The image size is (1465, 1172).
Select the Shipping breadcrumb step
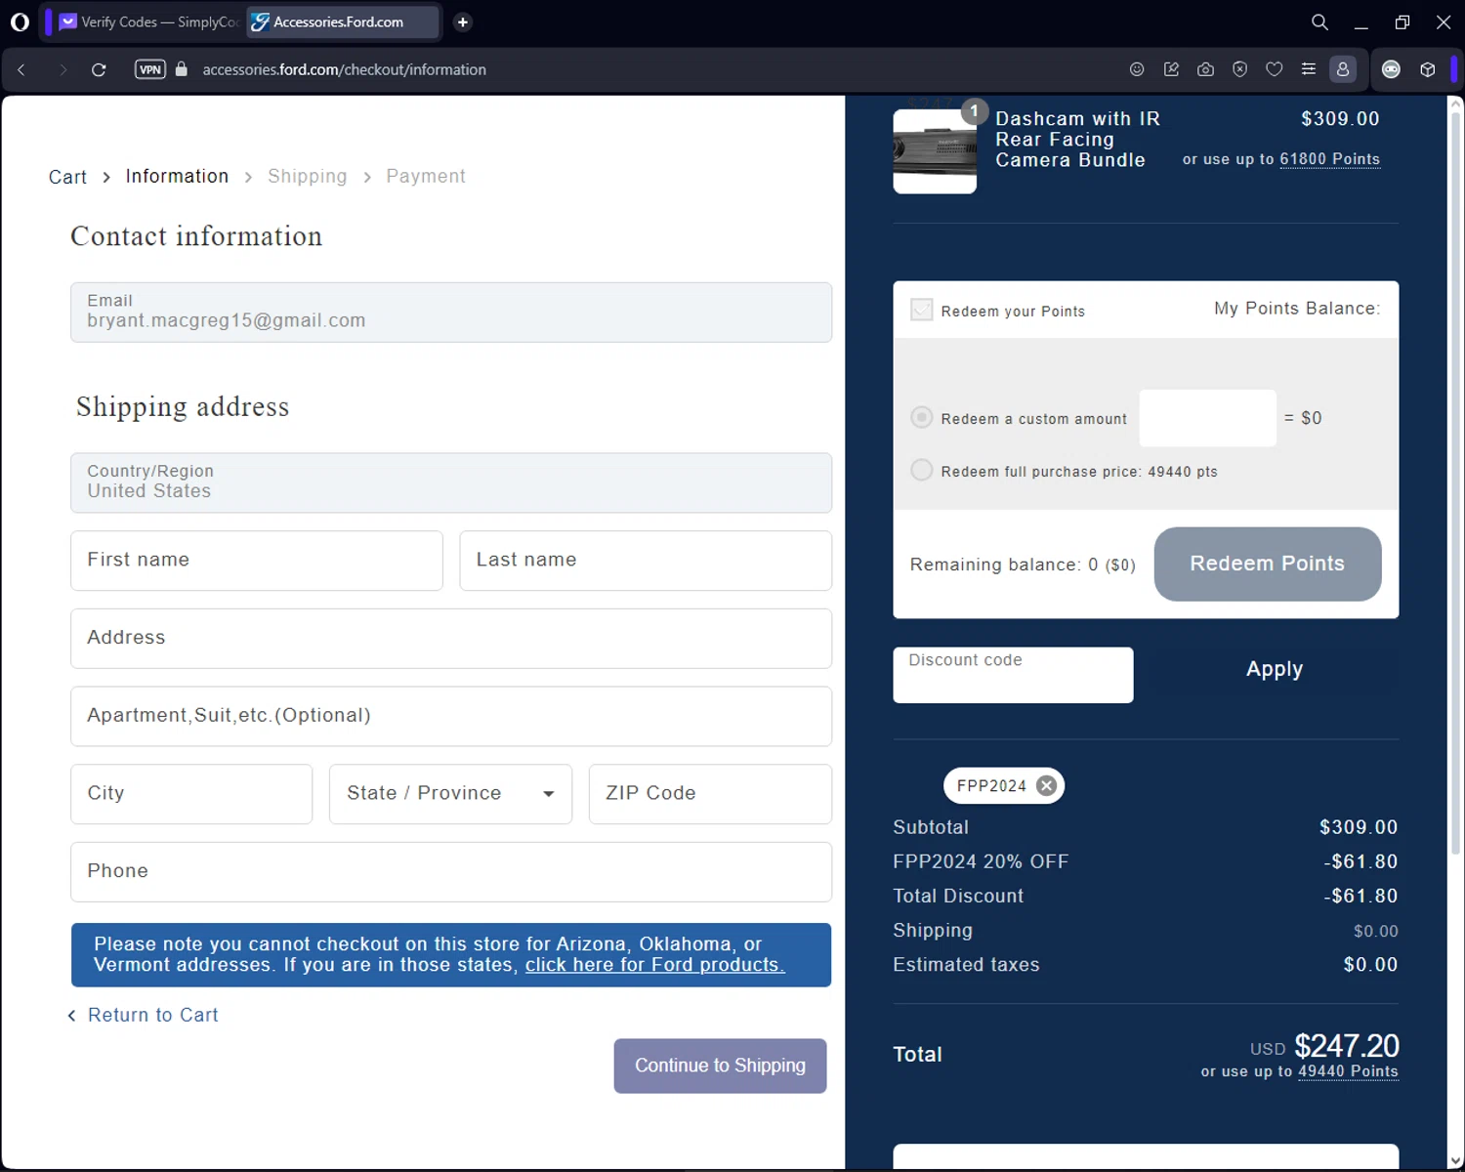(x=307, y=176)
